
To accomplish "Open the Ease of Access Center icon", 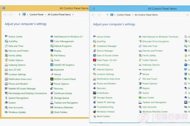I will click(x=95, y=55).
